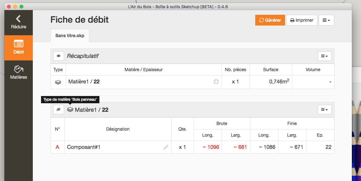Image resolution: width=361 pixels, height=181 pixels.
Task: Click the Composant#1 designation cell
Action: [x=118, y=147]
